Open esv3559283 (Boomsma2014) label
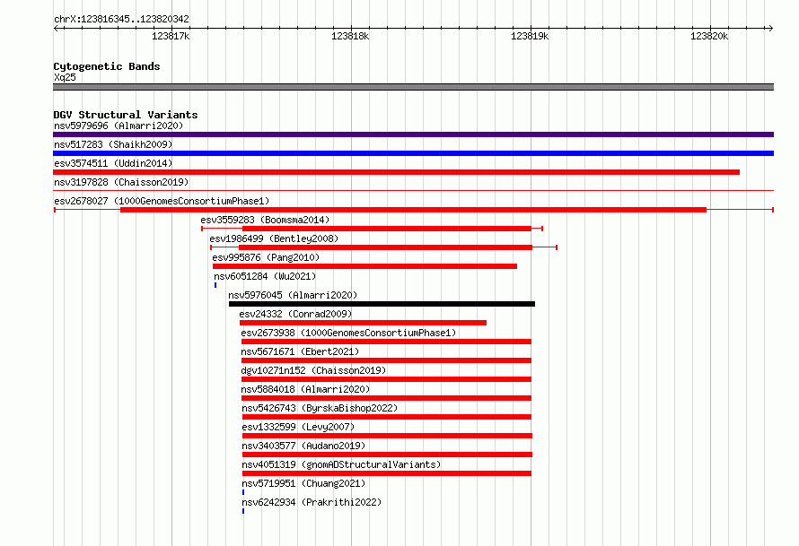 pos(265,220)
